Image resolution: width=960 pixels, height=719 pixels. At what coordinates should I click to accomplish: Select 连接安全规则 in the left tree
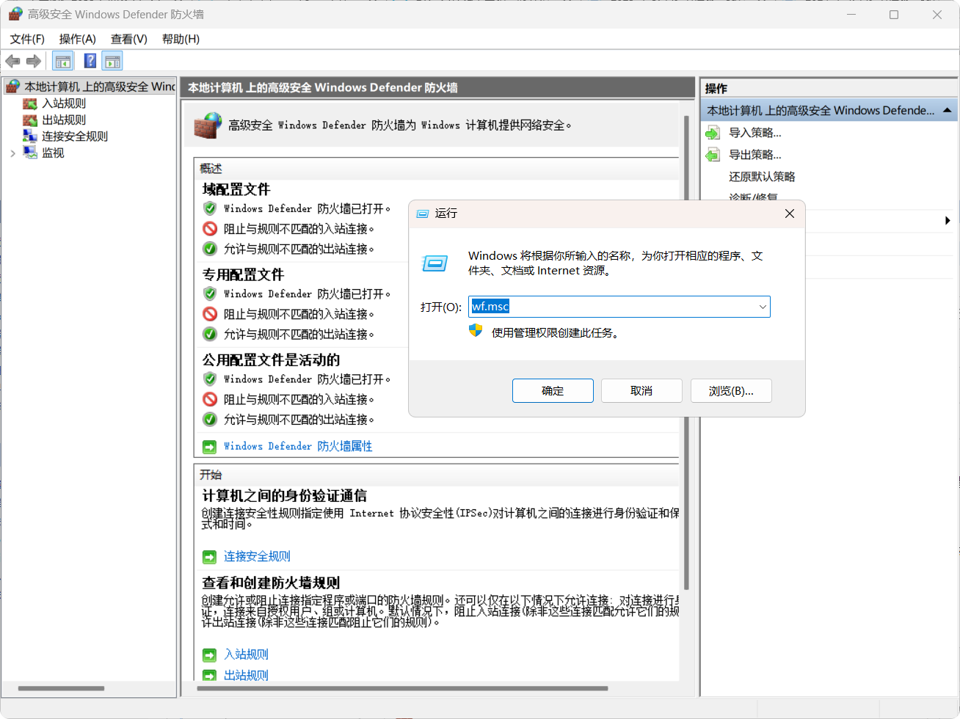[75, 136]
